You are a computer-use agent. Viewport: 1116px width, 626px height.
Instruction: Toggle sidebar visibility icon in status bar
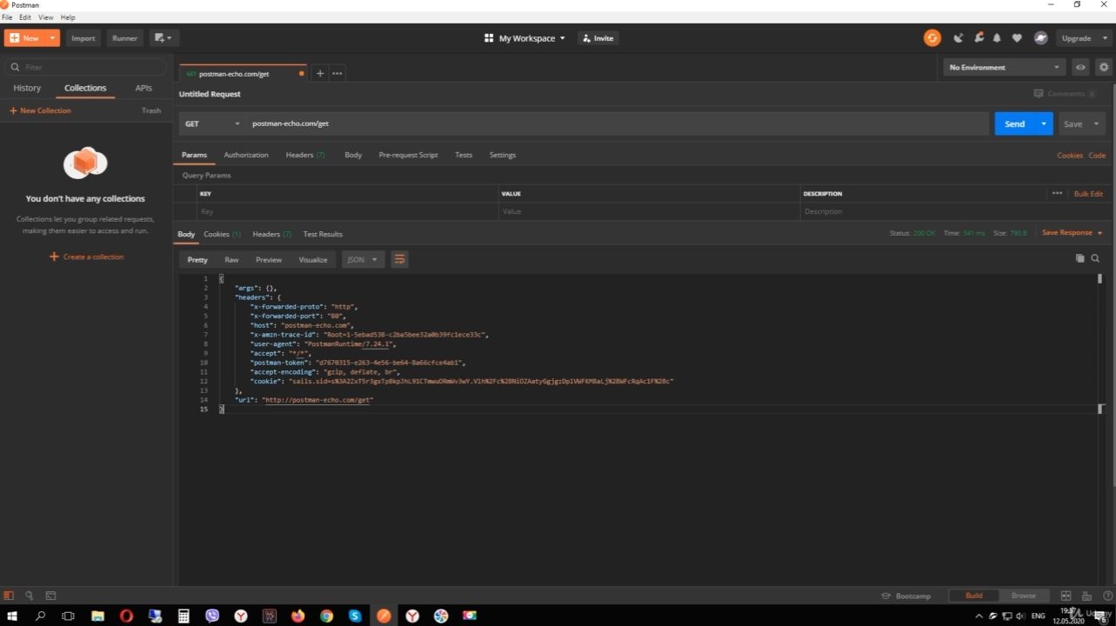[x=10, y=596]
